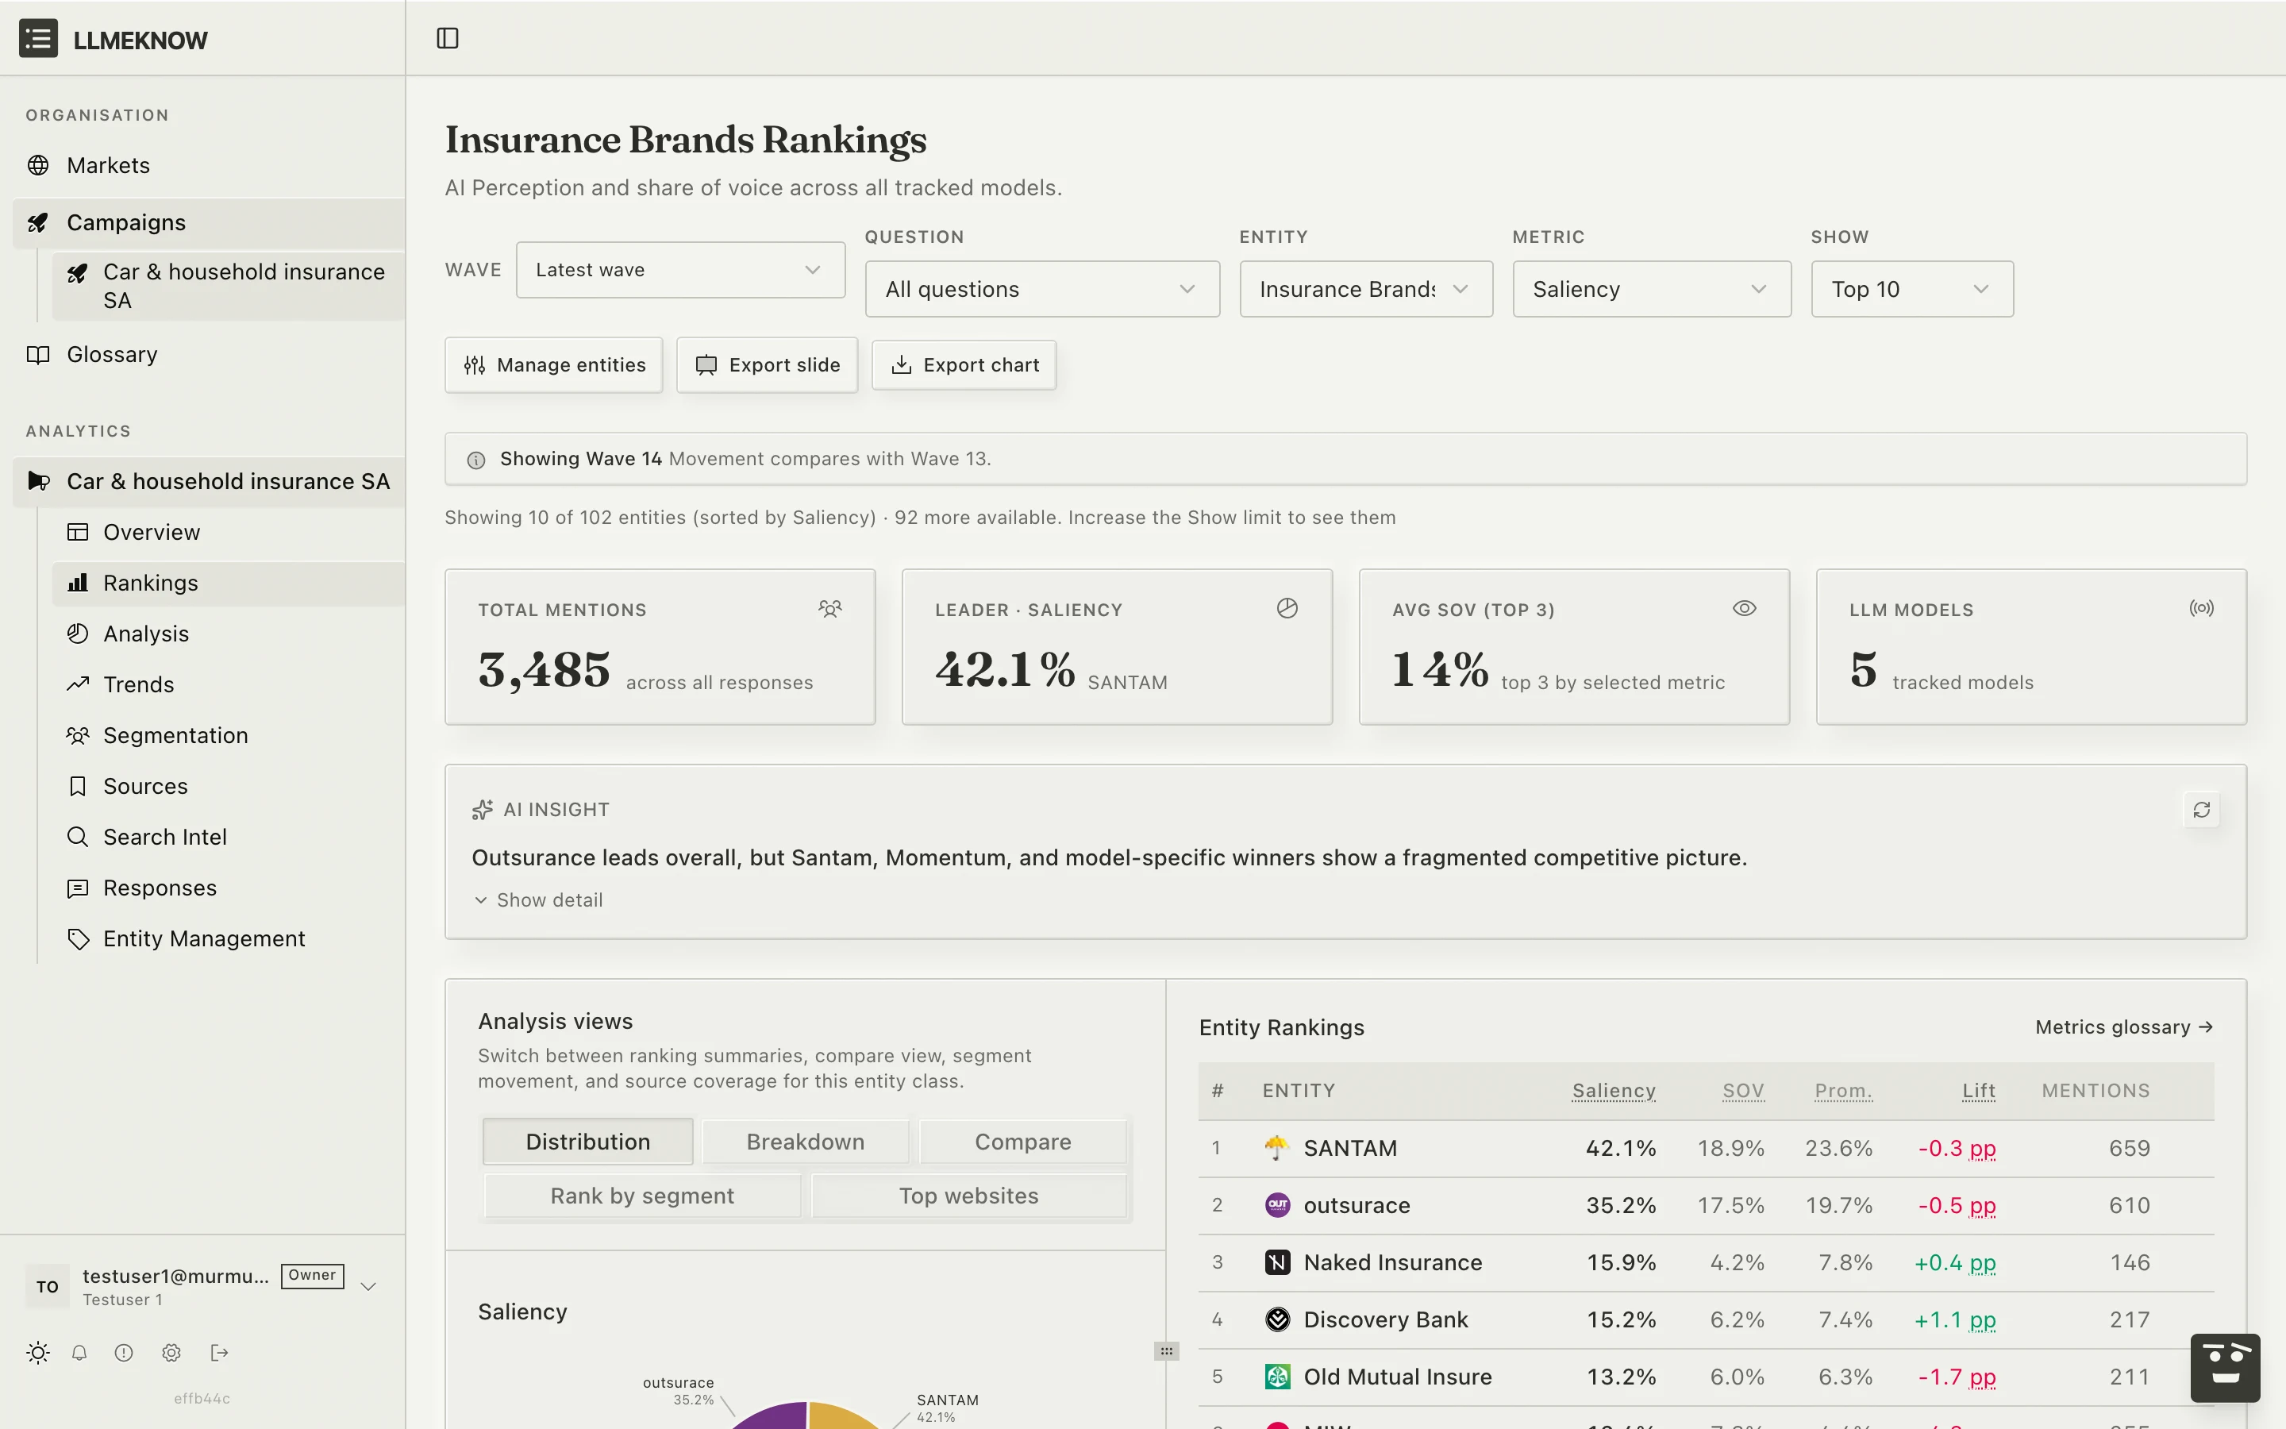This screenshot has width=2286, height=1429.
Task: Click the Markets globe icon
Action: click(38, 165)
